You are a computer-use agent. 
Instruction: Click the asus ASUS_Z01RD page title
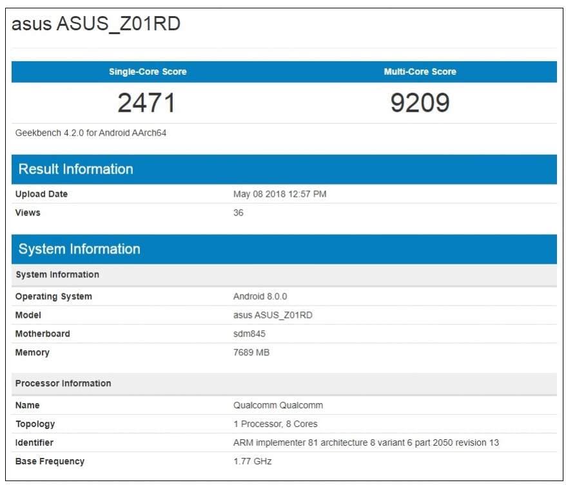click(x=96, y=25)
